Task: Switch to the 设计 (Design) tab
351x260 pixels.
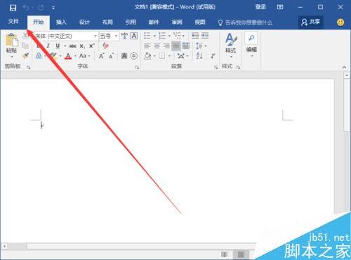Action: pyautogui.click(x=84, y=22)
